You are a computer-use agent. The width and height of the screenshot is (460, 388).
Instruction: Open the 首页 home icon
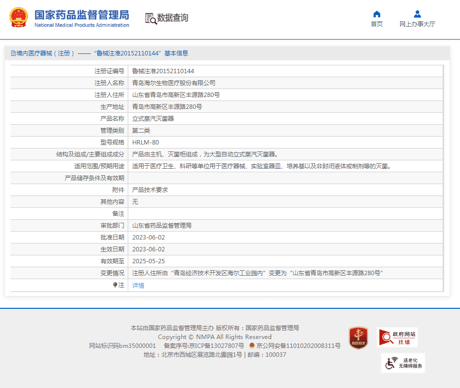tap(377, 14)
